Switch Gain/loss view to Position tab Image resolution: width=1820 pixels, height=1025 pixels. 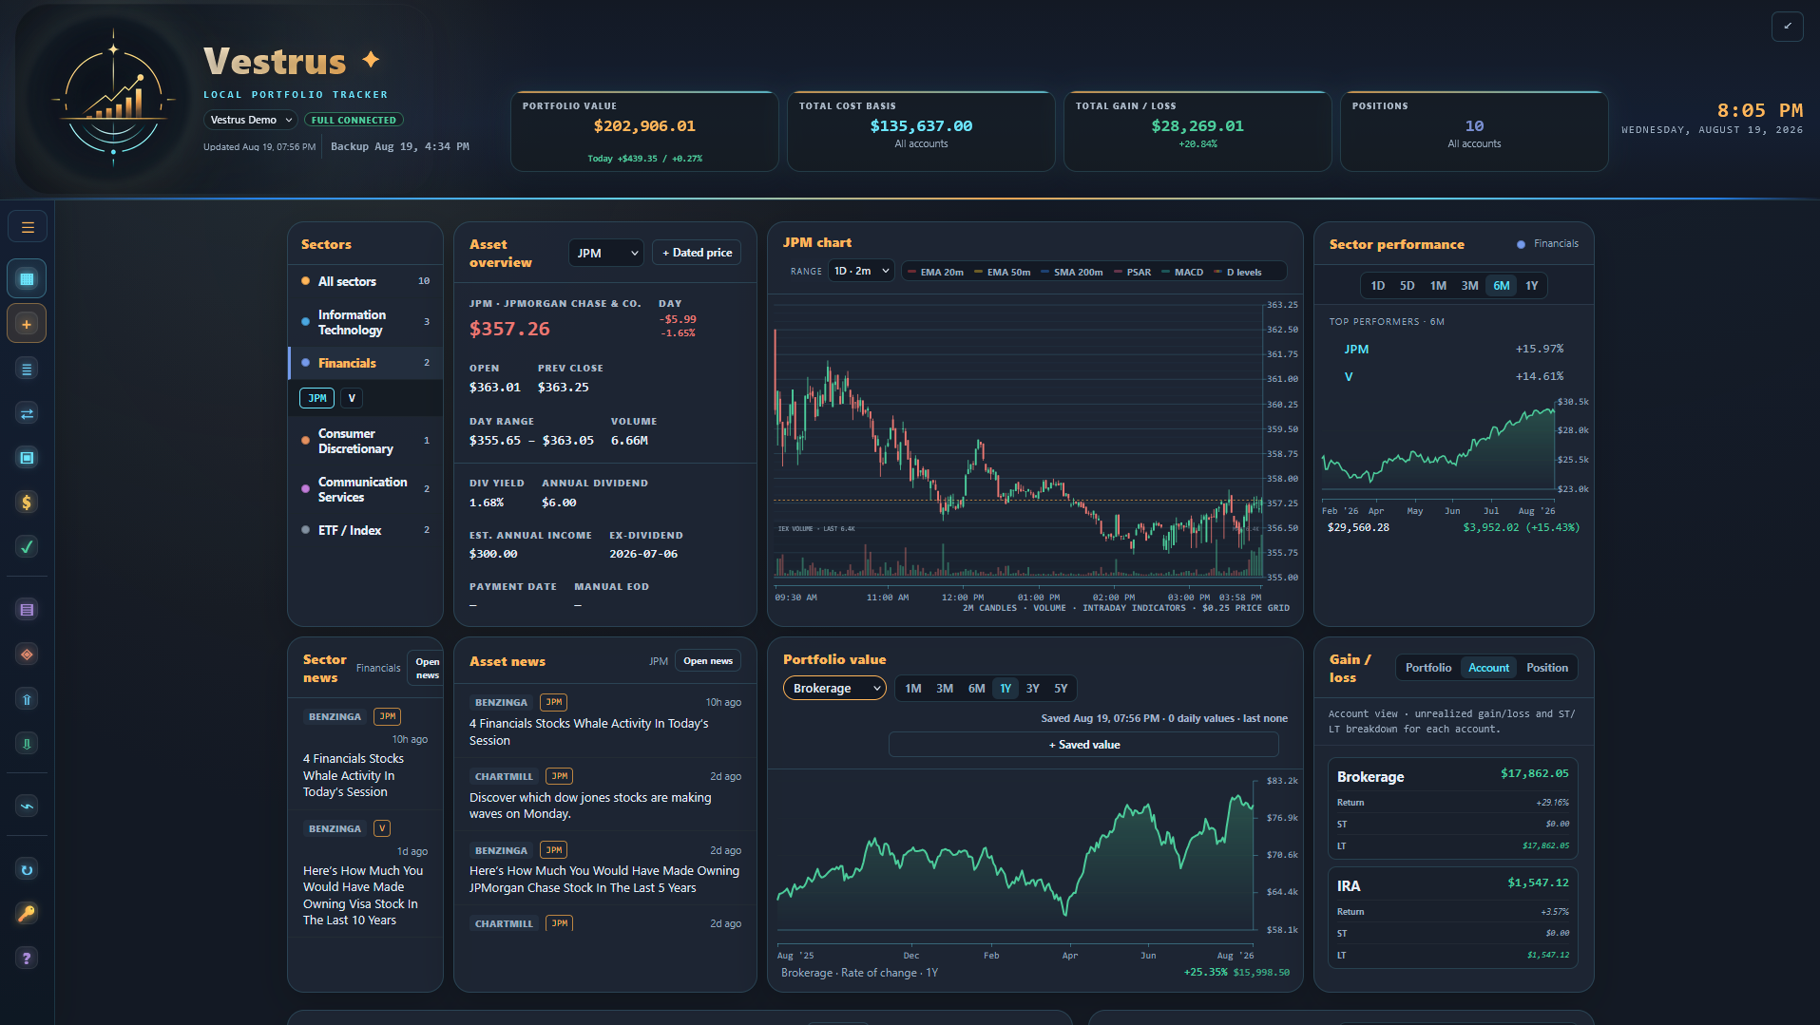(1546, 668)
